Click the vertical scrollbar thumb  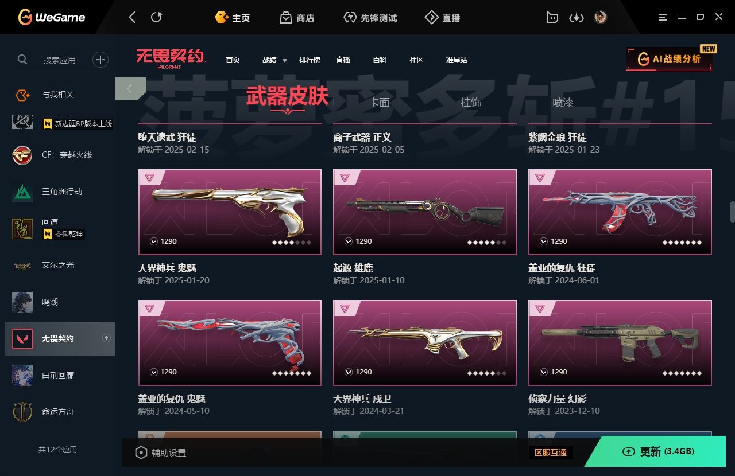[x=732, y=212]
